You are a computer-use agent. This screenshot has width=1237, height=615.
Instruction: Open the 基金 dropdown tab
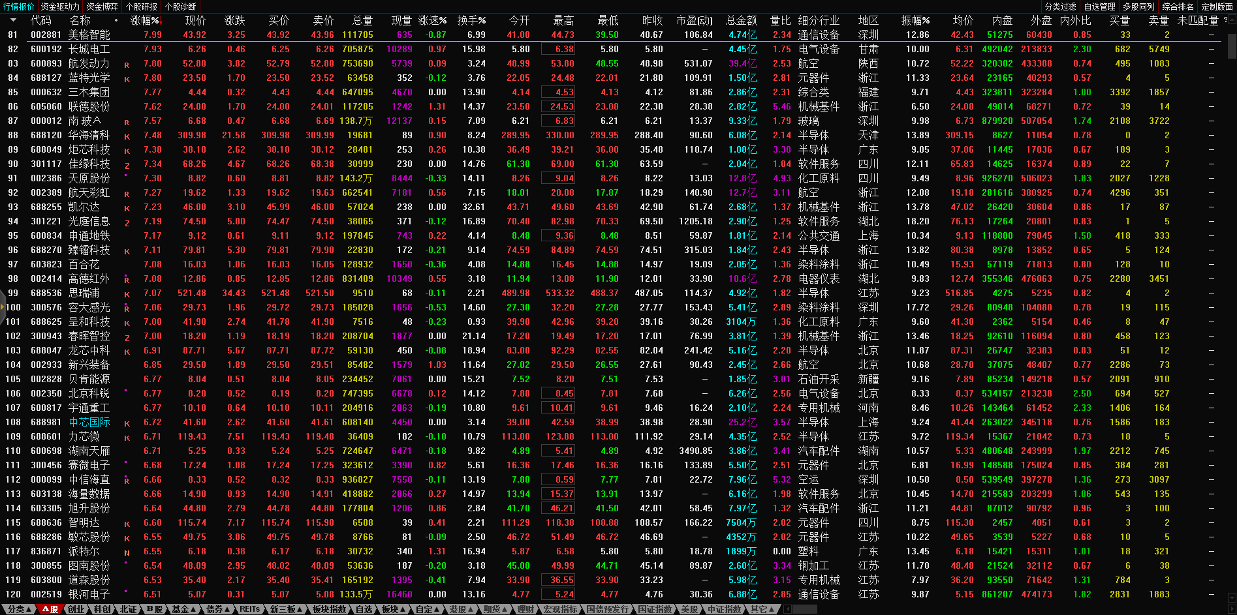click(x=183, y=609)
